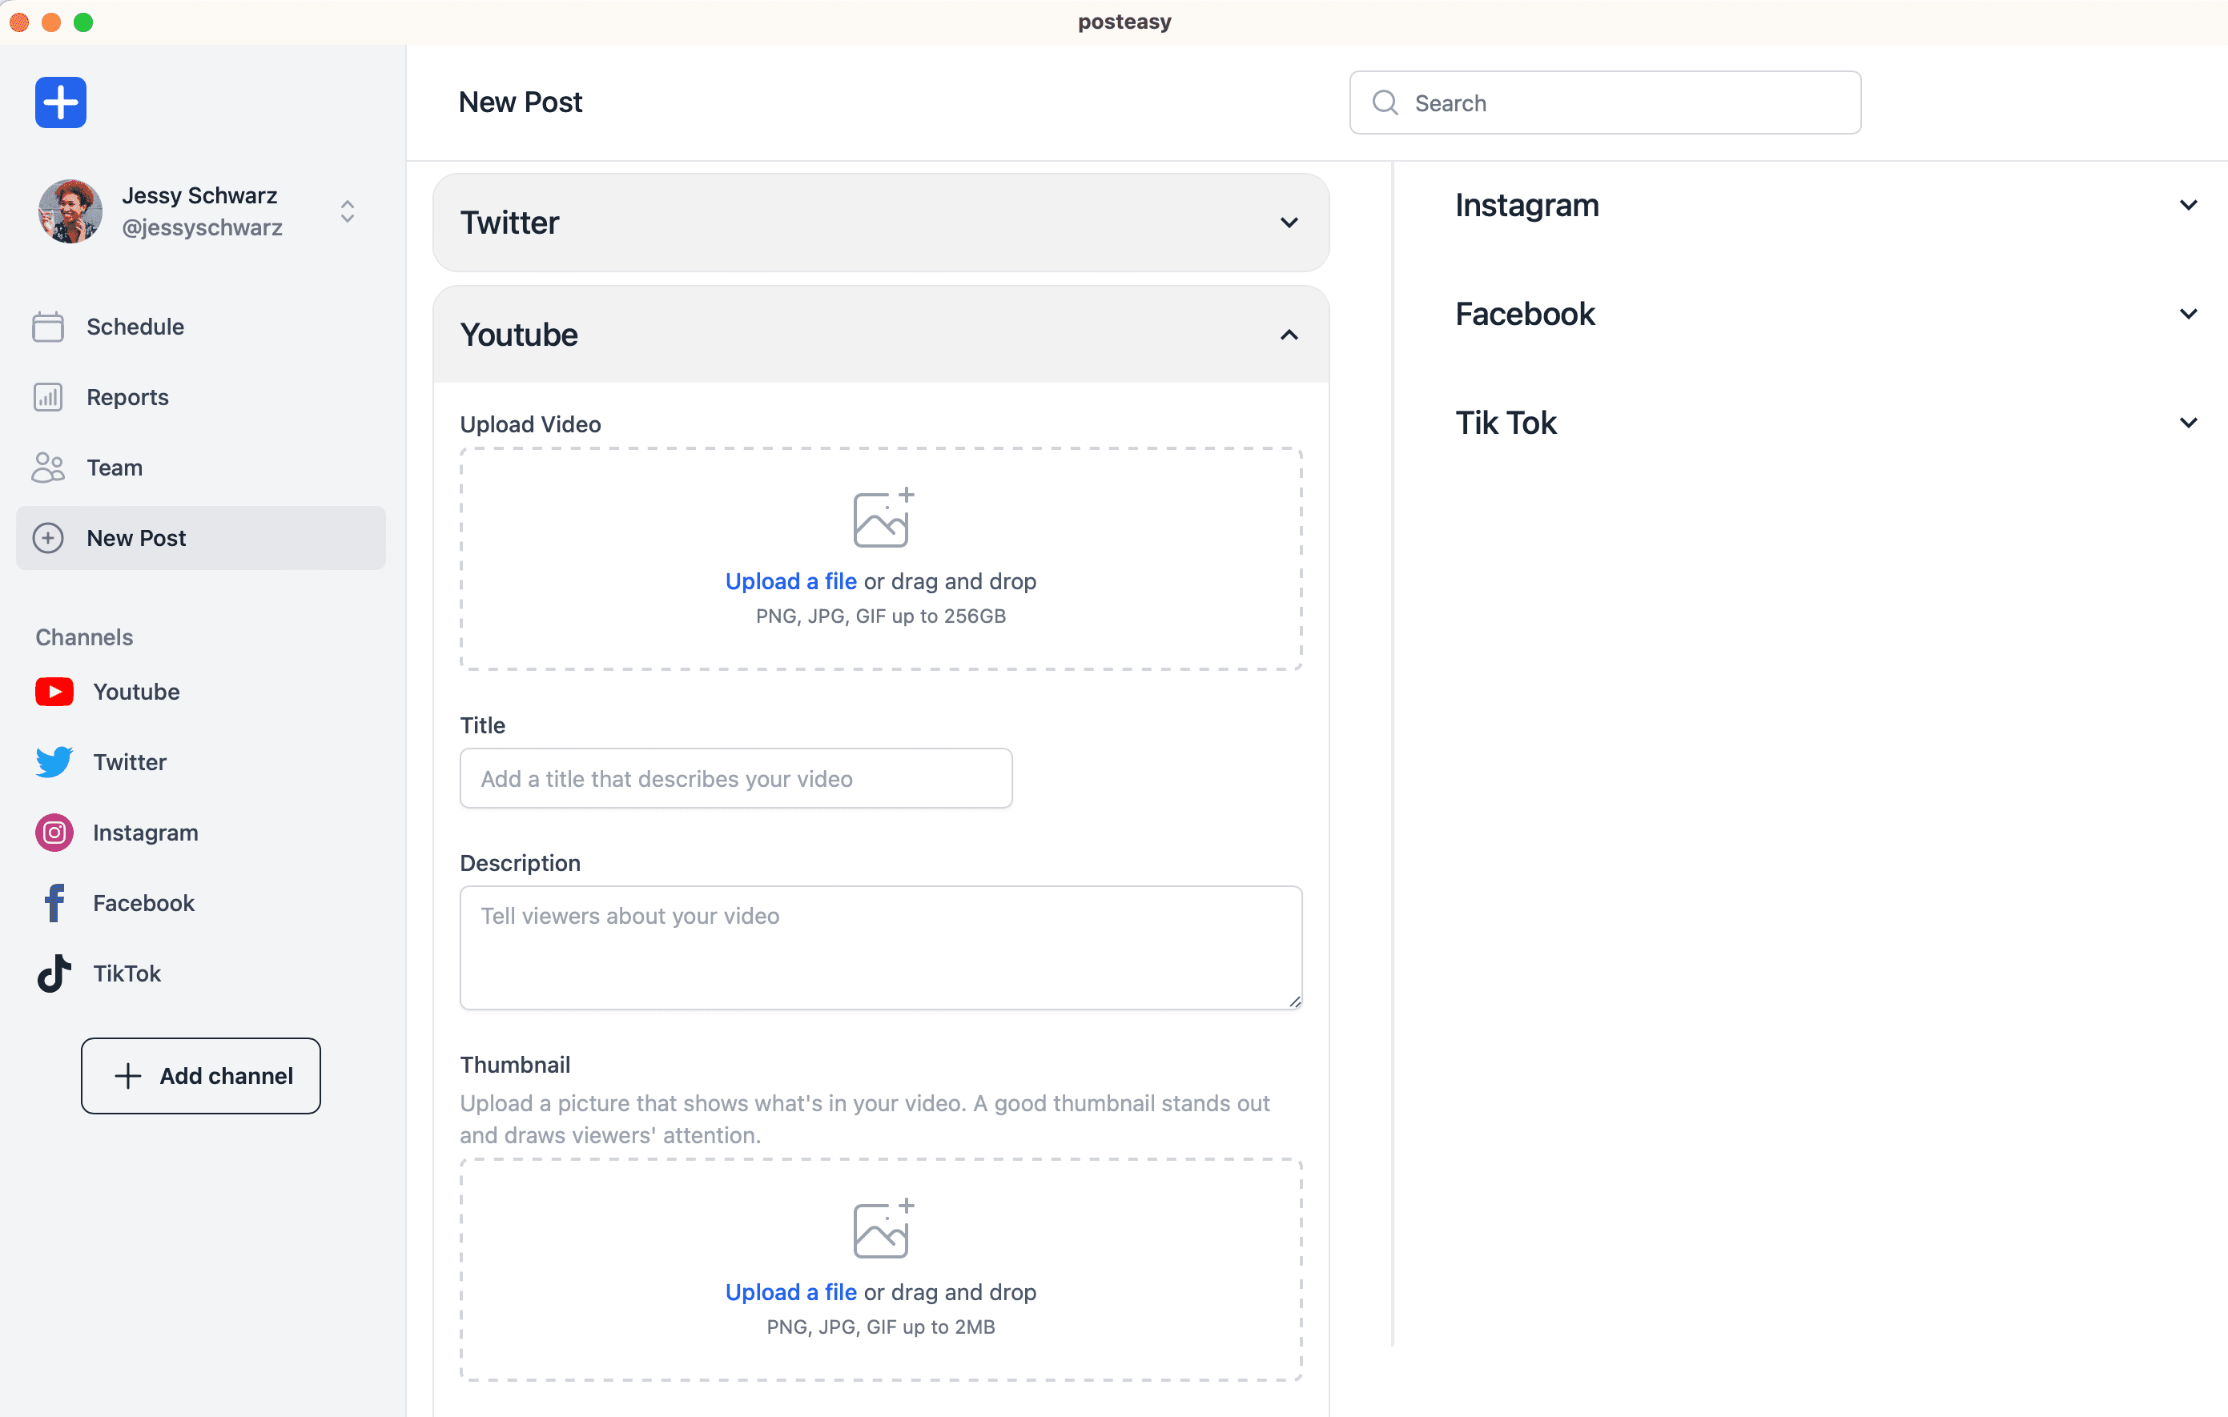
Task: Collapse the Youtube section
Action: [x=1289, y=335]
